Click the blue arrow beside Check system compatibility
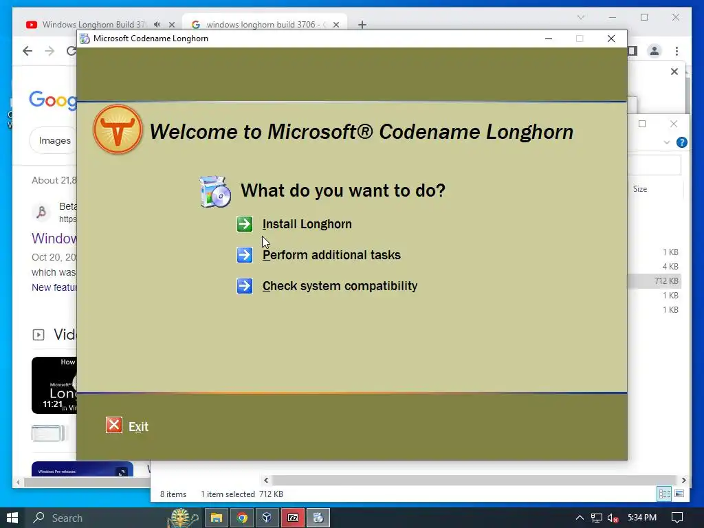 [245, 286]
